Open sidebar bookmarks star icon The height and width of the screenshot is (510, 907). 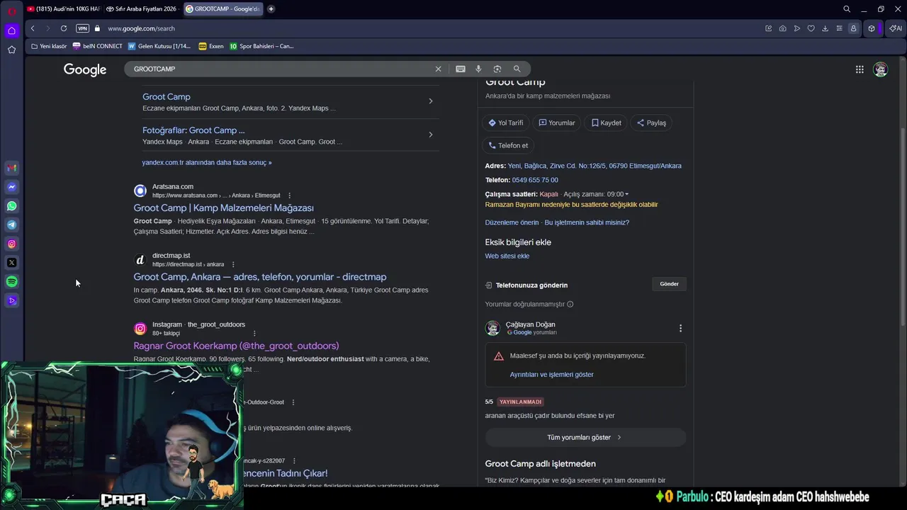click(x=11, y=50)
